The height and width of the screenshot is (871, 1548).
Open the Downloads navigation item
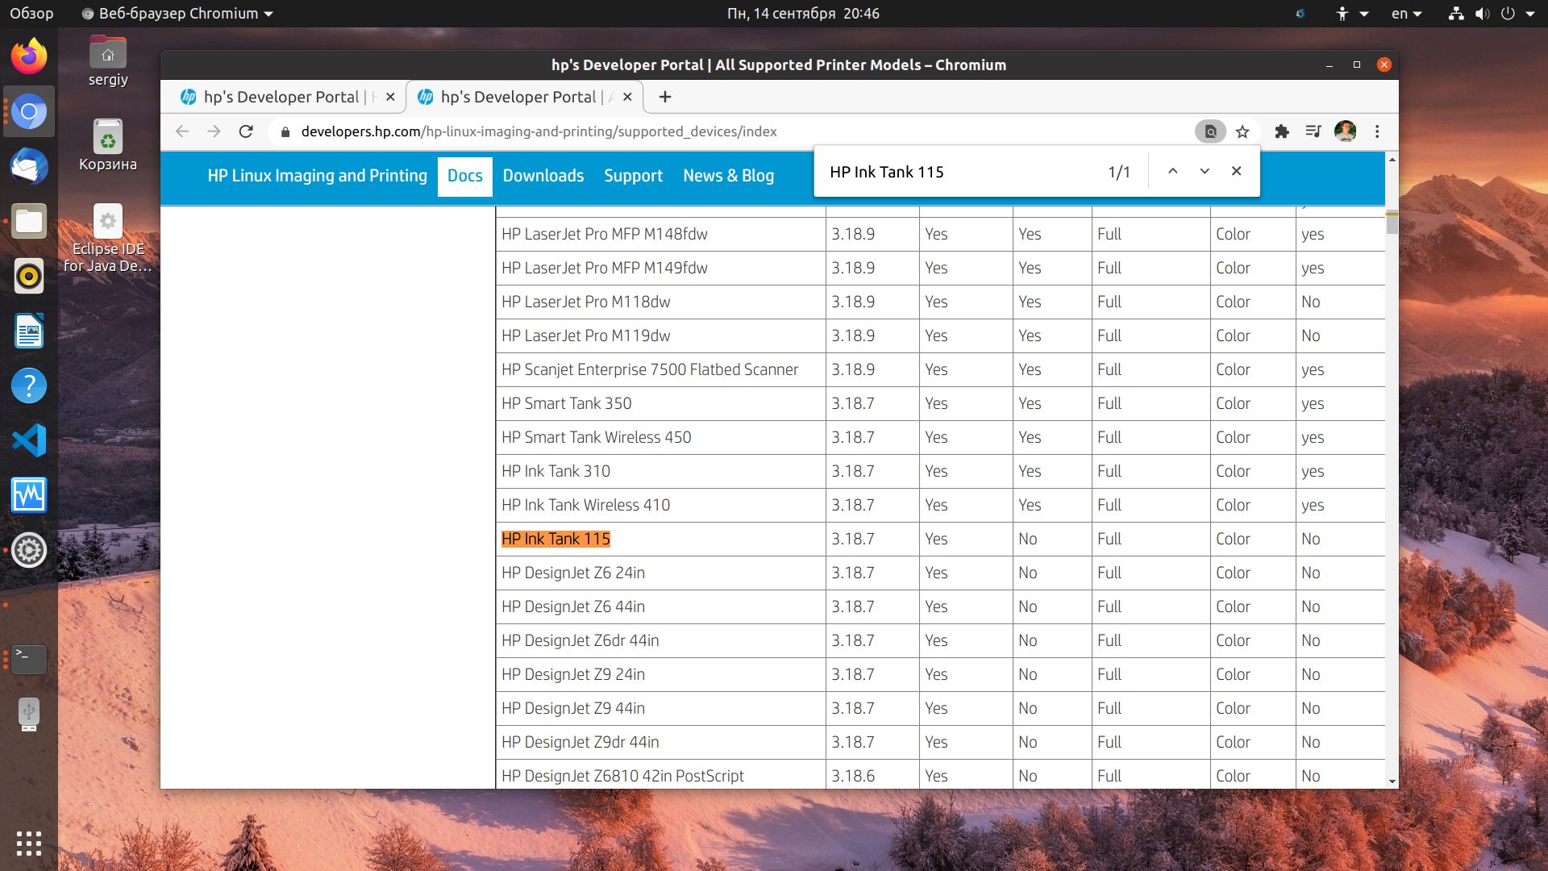[543, 176]
